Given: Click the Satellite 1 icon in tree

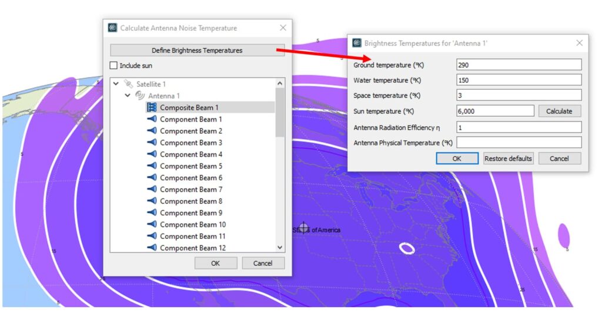Looking at the screenshot, I should tap(129, 85).
